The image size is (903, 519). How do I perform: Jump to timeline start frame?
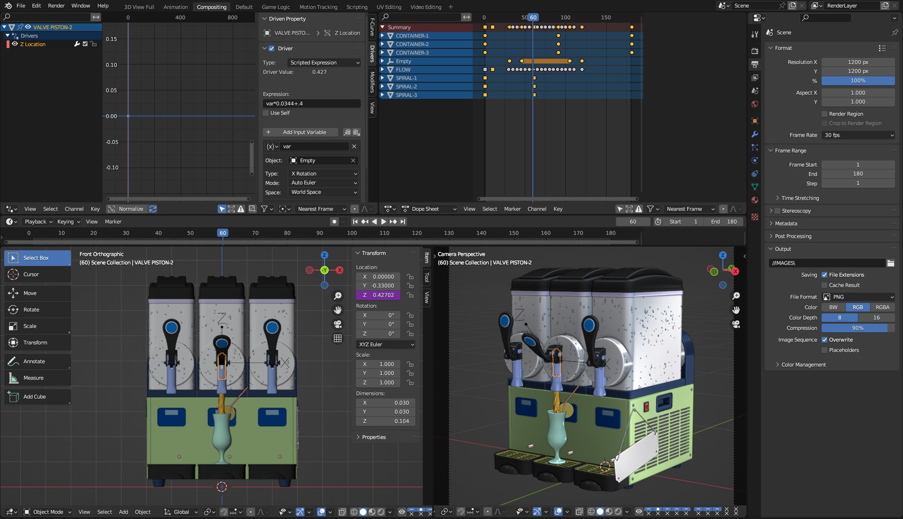(x=355, y=222)
